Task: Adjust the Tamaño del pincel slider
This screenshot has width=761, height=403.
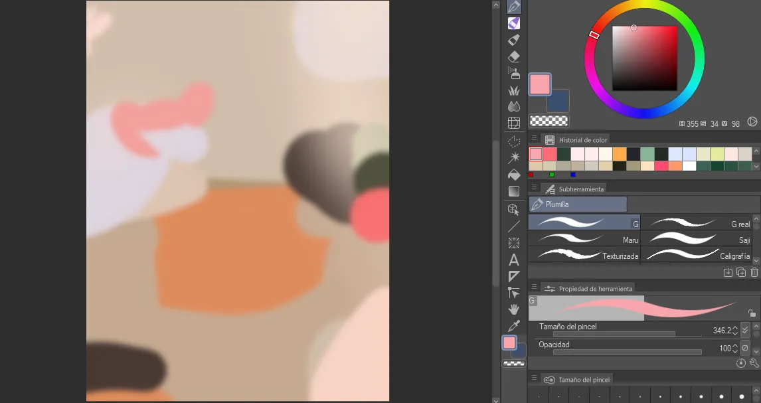Action: coord(627,334)
